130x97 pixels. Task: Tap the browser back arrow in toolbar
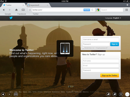click(4, 10)
